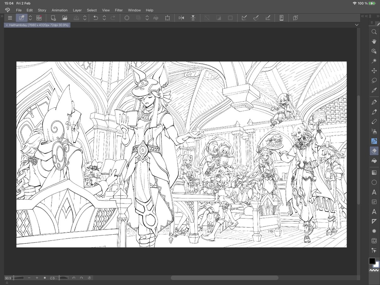Click the Save icon in command bar
The image size is (380, 285).
(x=76, y=18)
